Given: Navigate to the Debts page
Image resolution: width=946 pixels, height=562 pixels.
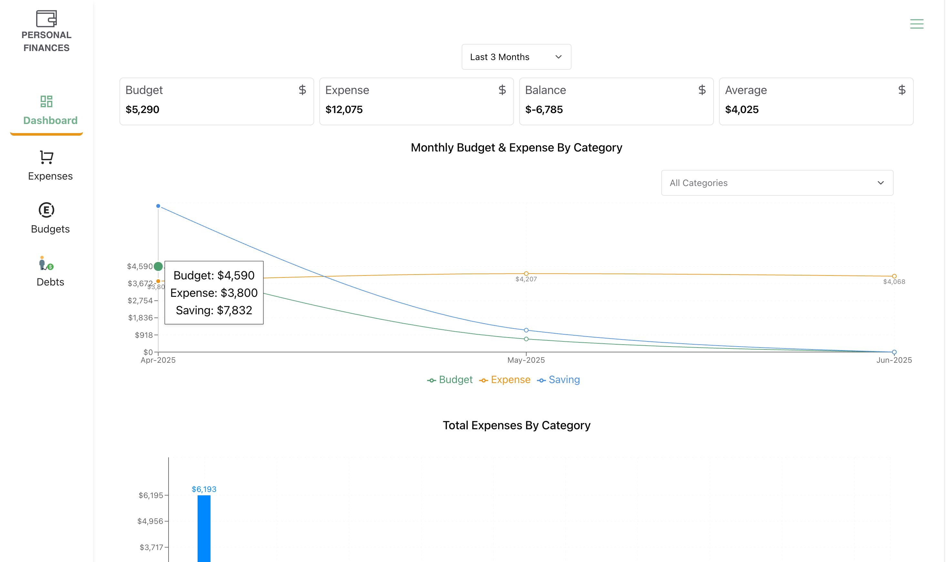Looking at the screenshot, I should pyautogui.click(x=50, y=282).
